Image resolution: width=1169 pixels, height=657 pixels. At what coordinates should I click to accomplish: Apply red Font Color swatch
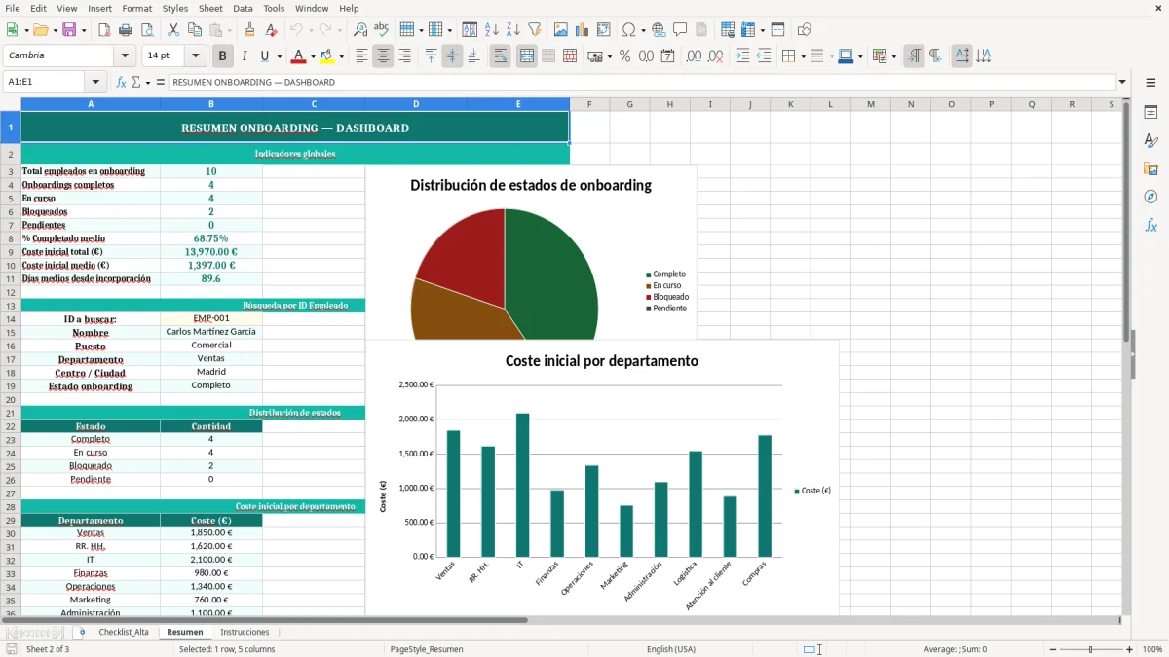click(x=299, y=56)
